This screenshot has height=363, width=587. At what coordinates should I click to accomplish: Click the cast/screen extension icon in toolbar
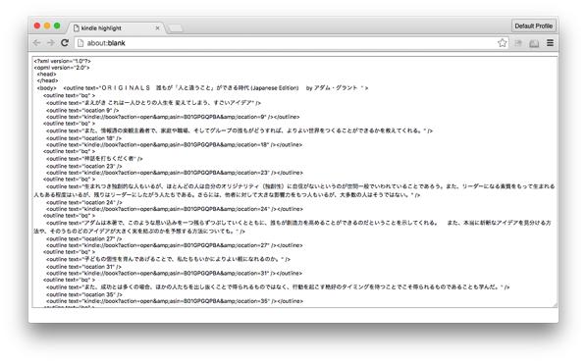pos(534,43)
